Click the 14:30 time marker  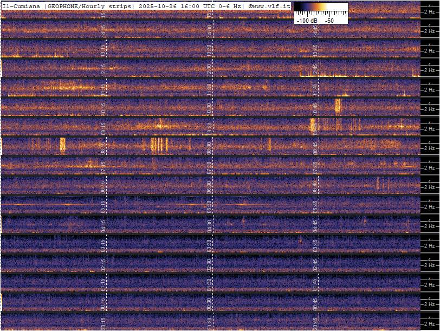(209, 29)
